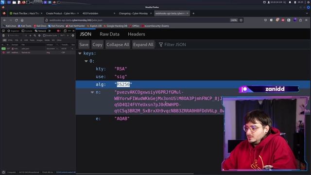Viewport: 311px width, 175px height.
Task: Select the jwks.json network request row
Action: [x=38, y=49]
